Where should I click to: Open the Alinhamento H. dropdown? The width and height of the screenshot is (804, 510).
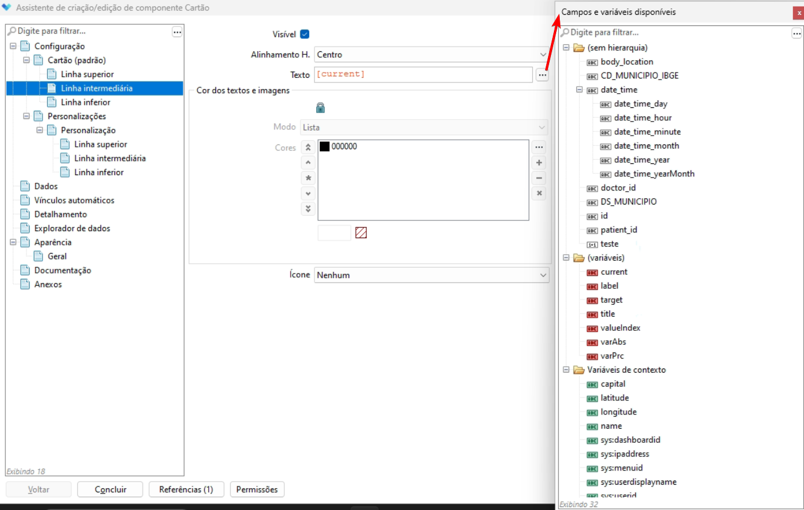[431, 55]
